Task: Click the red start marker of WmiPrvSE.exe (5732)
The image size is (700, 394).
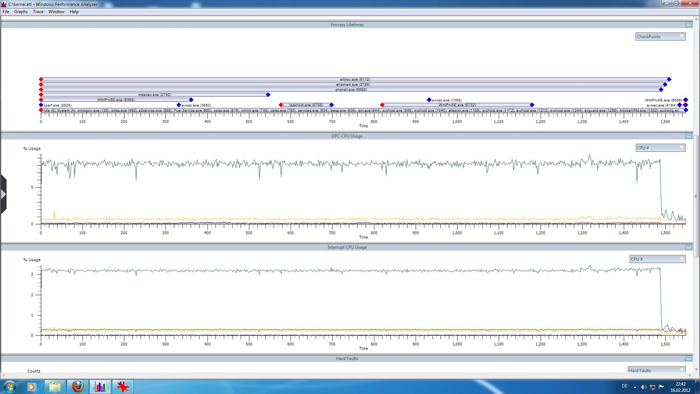Action: (382, 105)
